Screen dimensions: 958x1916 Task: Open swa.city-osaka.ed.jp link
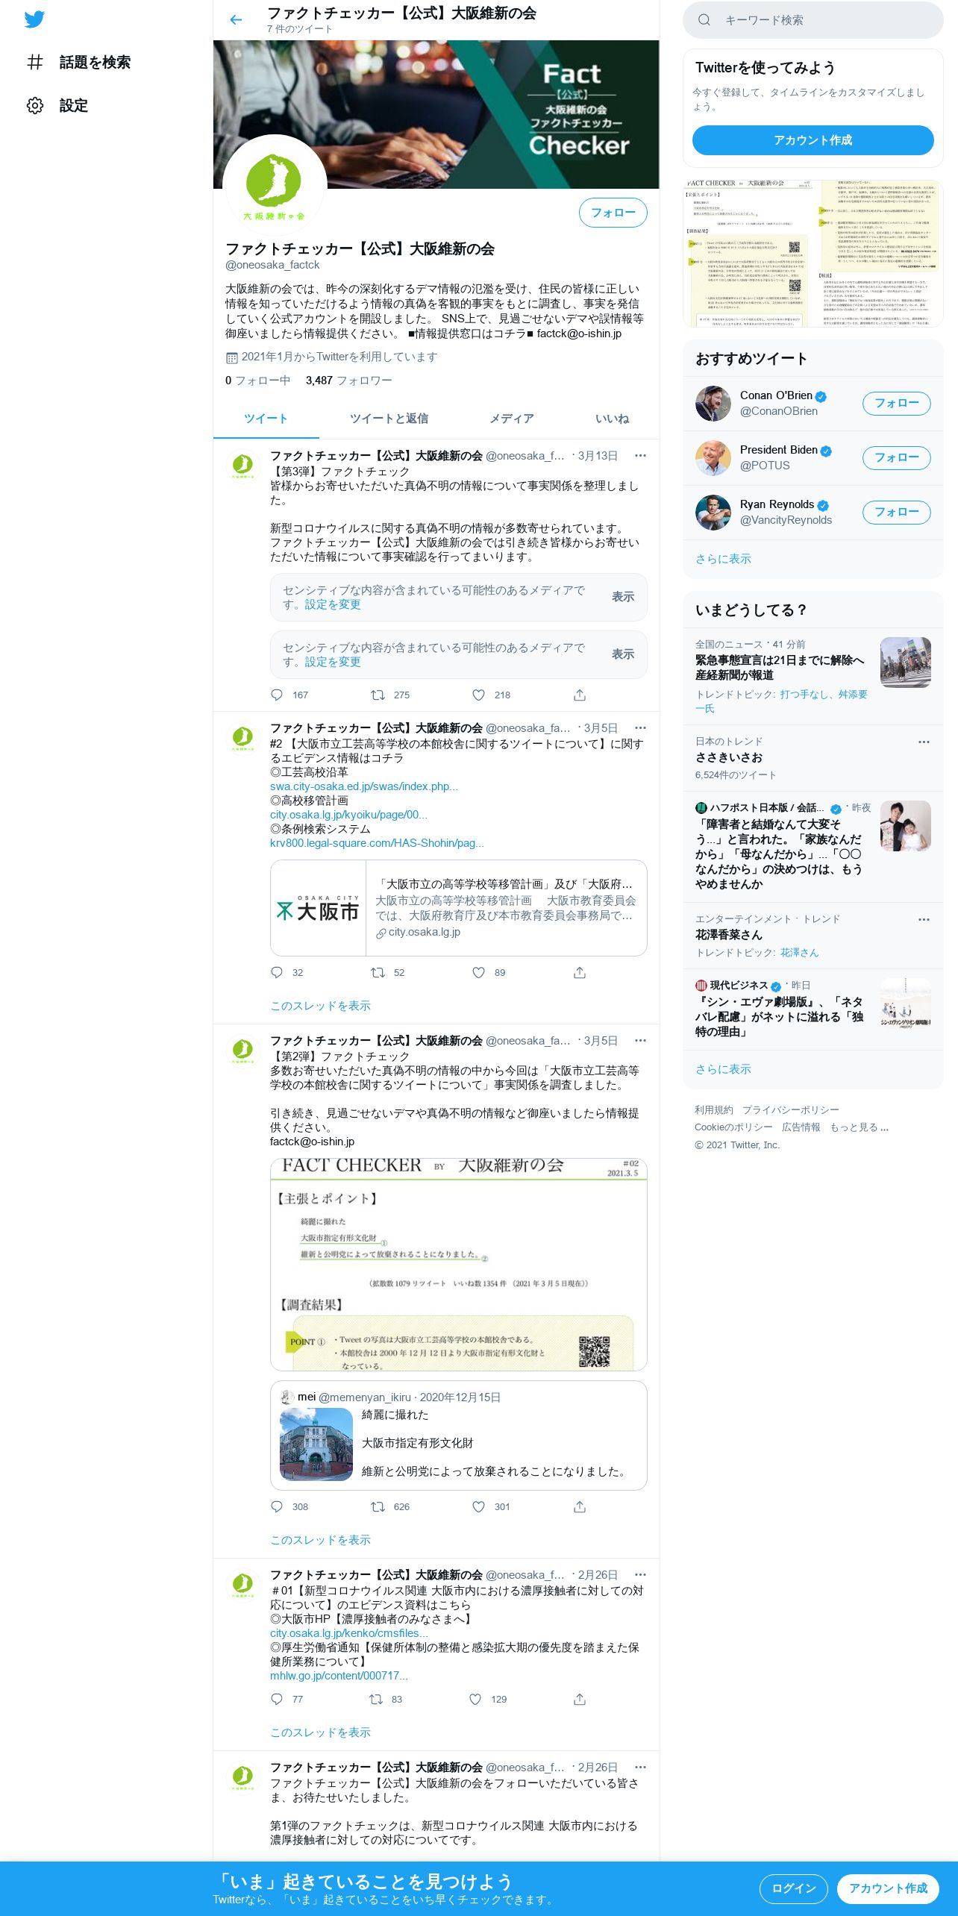click(364, 786)
